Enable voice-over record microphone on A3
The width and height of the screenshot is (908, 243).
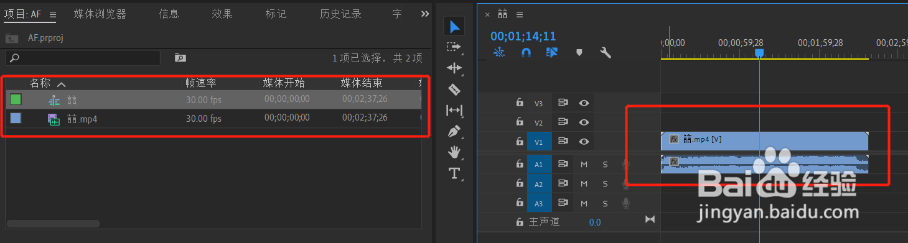626,203
